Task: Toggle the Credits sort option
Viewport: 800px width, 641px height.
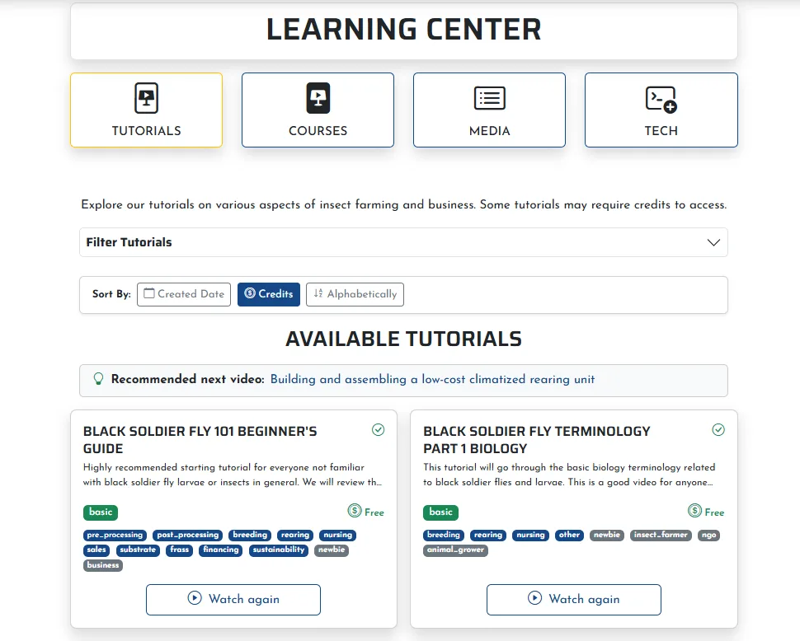Action: pyautogui.click(x=269, y=294)
